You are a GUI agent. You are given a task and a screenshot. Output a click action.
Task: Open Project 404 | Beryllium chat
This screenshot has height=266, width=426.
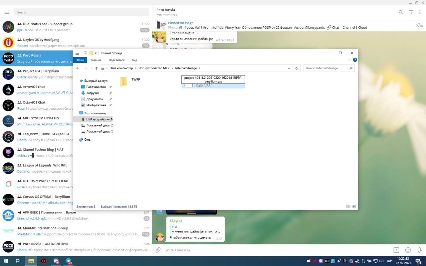(x=37, y=74)
